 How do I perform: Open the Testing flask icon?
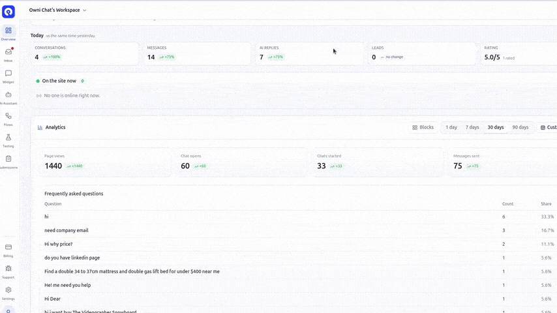pos(8,137)
